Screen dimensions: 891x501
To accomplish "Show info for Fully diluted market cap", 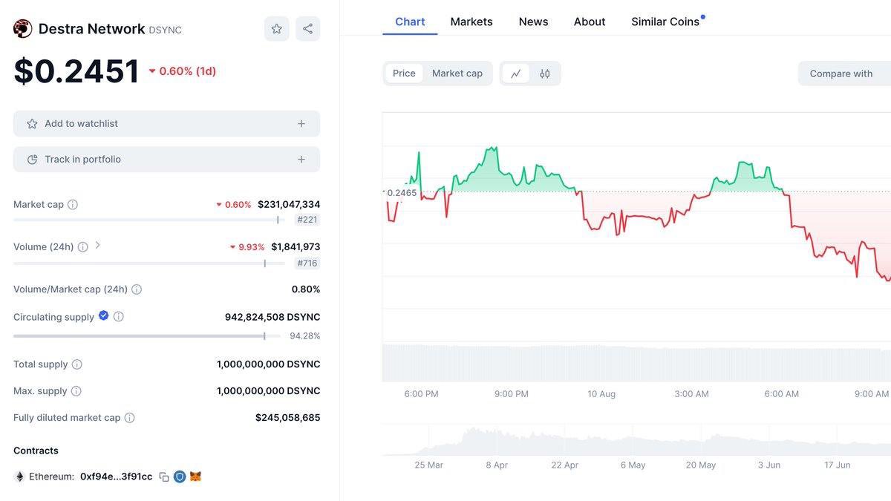I will coord(130,418).
